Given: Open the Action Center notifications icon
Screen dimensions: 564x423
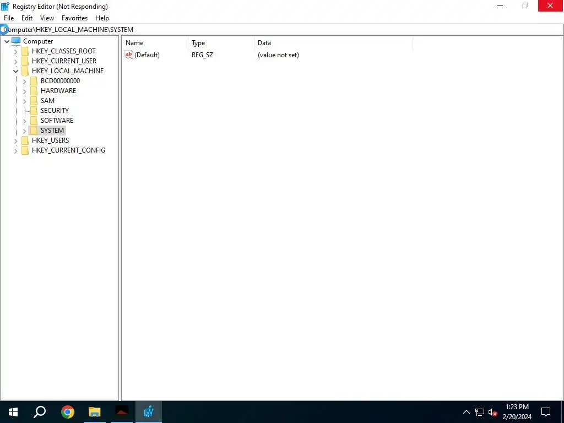Looking at the screenshot, I should pyautogui.click(x=546, y=412).
